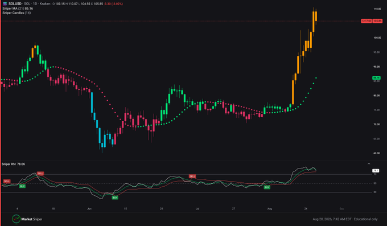Click the 'Aug' date axis label

point(270,209)
